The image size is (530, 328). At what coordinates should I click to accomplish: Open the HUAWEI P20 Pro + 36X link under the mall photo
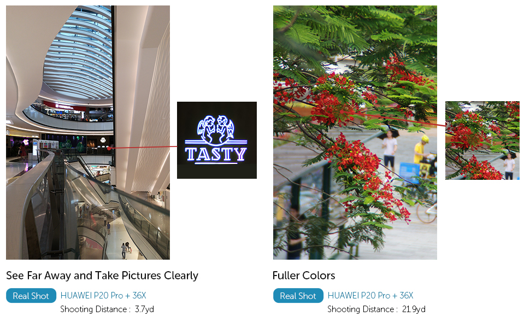pos(103,296)
